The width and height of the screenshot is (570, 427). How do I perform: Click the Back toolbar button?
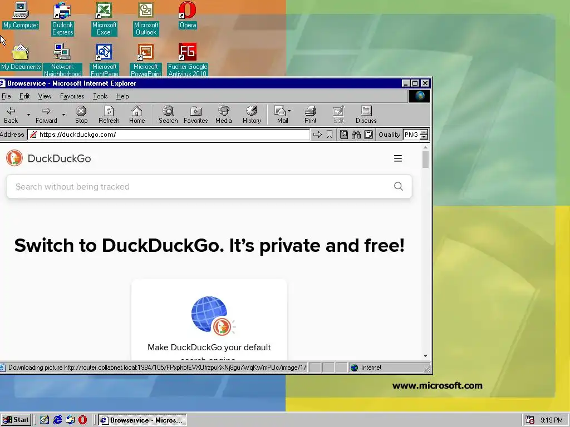(x=11, y=115)
